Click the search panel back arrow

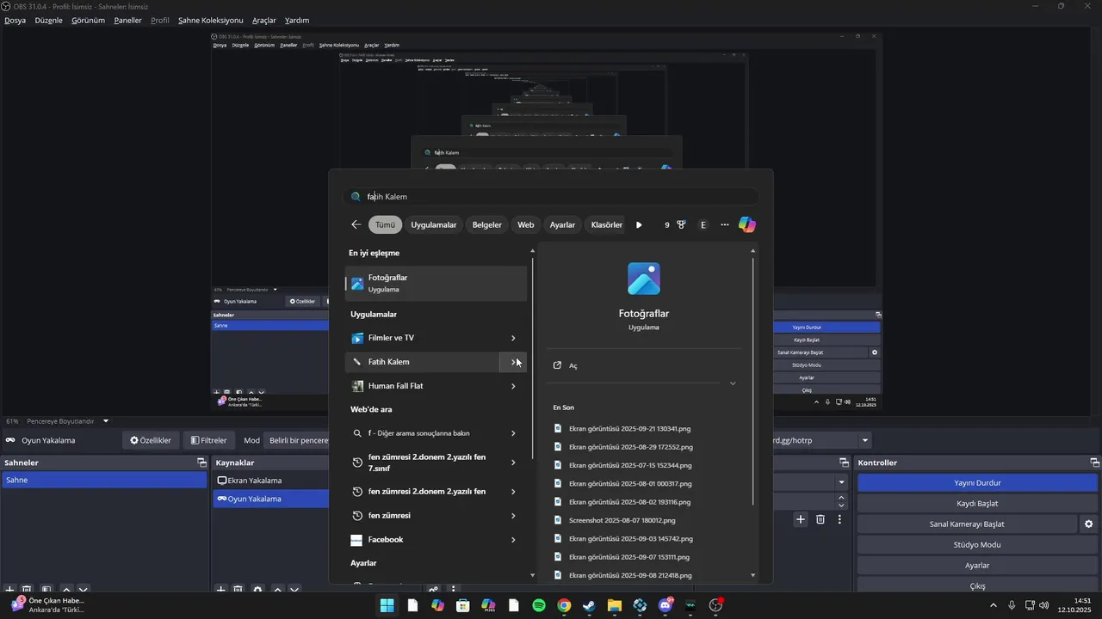pos(356,224)
